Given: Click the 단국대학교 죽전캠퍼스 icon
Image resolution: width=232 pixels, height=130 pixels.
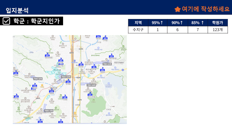Looking at the screenshot, I should [109, 83].
